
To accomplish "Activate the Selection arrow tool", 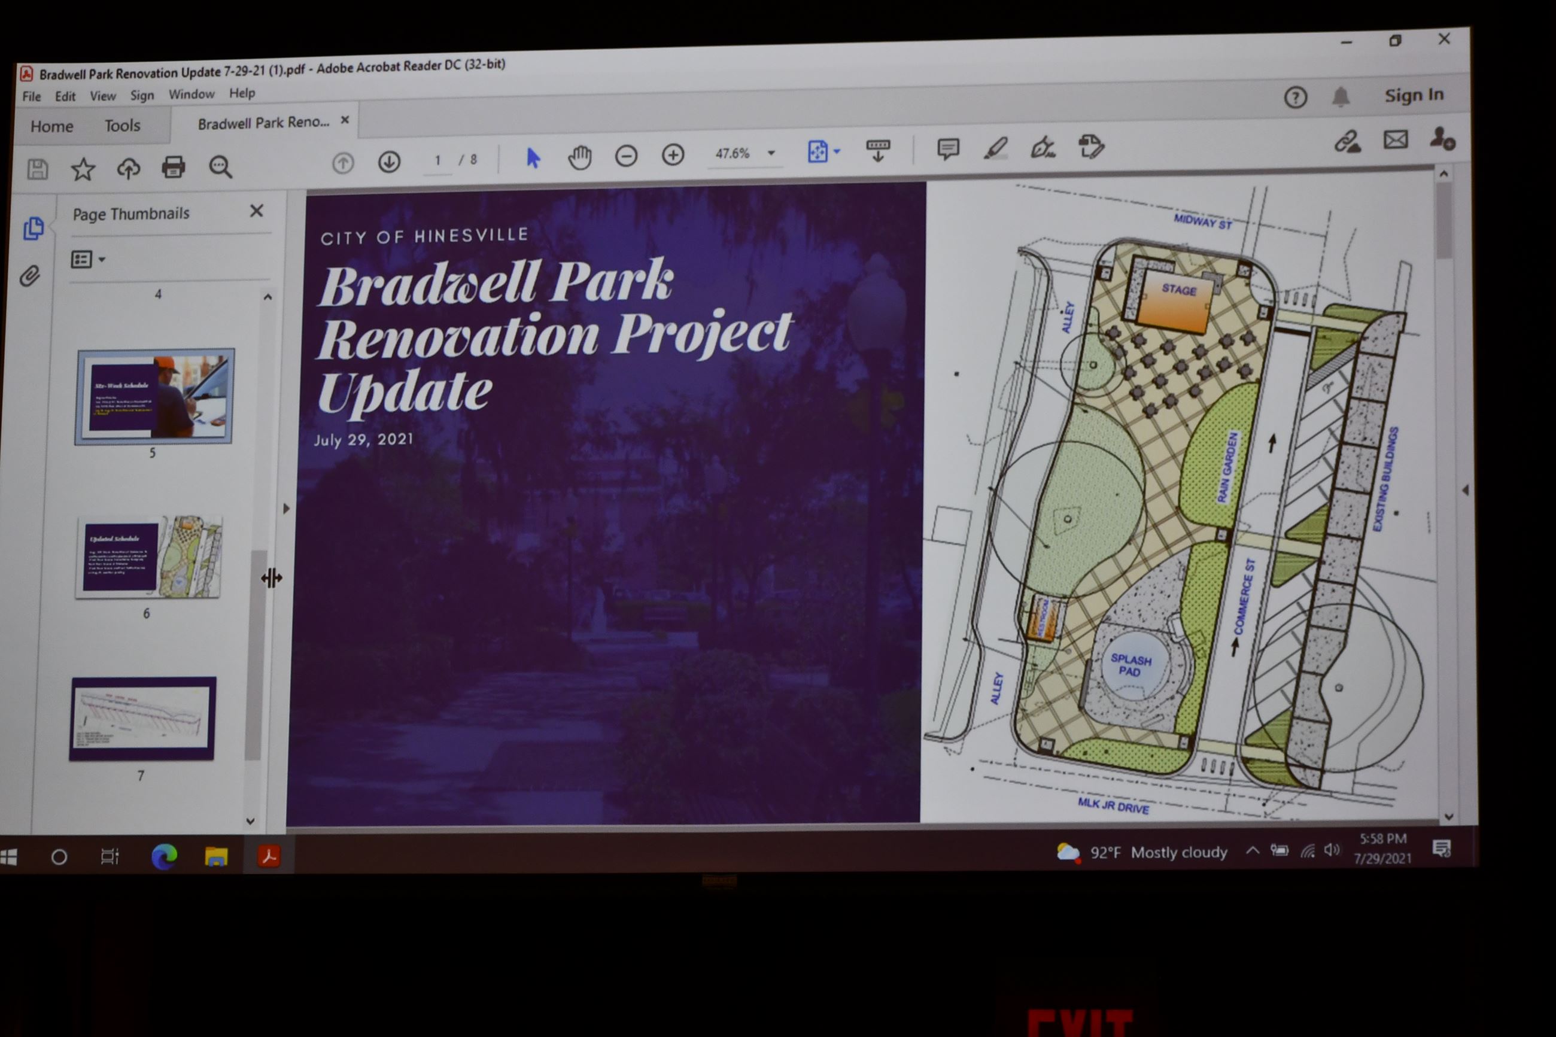I will coord(533,158).
